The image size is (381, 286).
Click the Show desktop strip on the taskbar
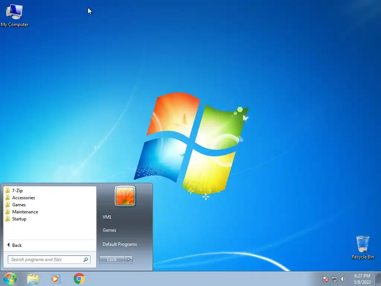[x=378, y=279]
